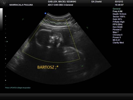This screenshot has width=133, height=100.
Task: Choose the FrRate High parameter
Action: point(119,22)
